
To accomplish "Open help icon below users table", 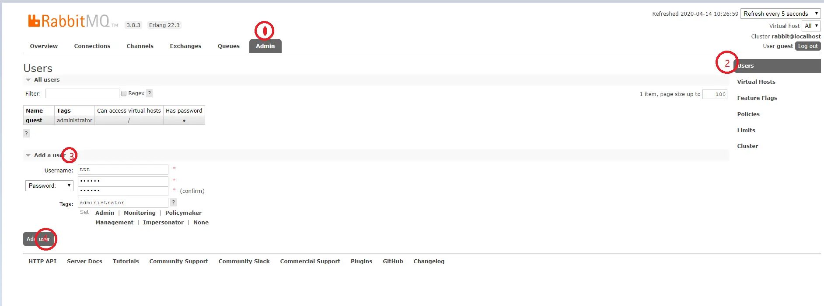I will (27, 133).
